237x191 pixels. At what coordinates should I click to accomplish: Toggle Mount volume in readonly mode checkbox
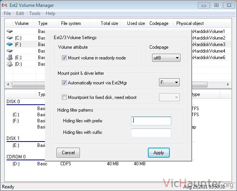64,58
